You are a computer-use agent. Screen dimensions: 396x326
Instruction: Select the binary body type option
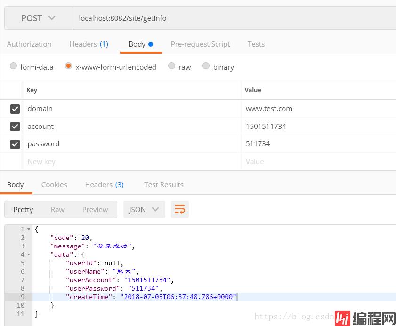(x=206, y=66)
